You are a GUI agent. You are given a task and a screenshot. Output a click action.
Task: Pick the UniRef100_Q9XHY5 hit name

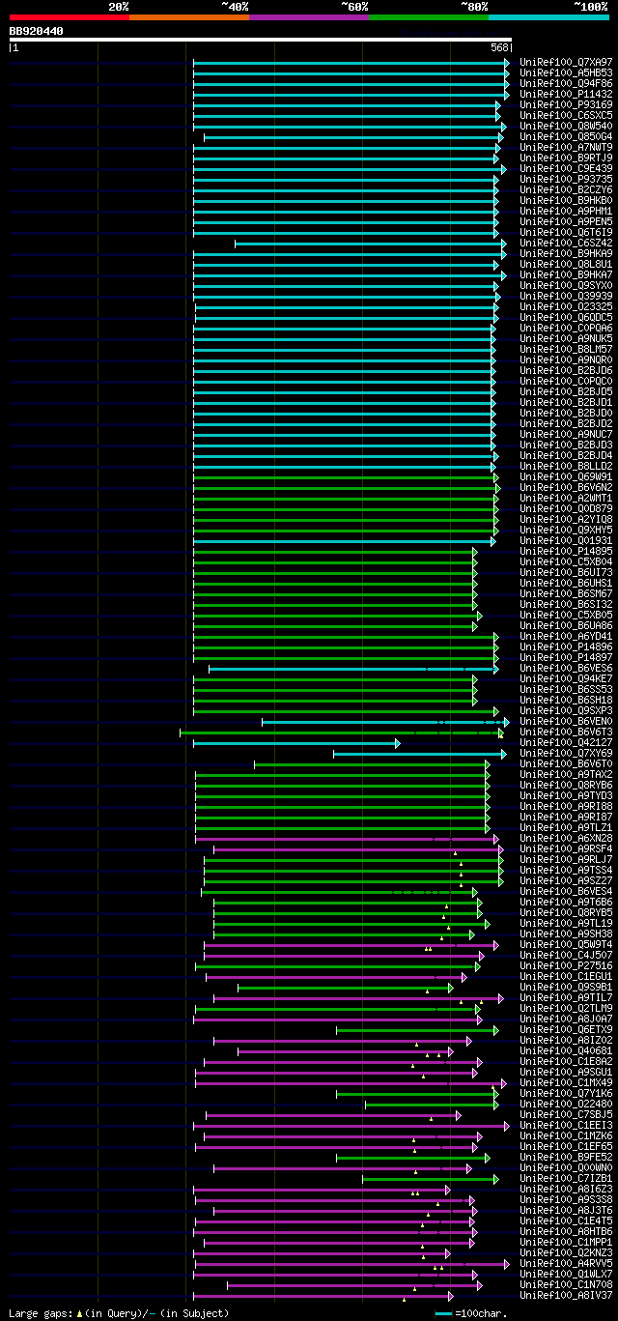(x=566, y=530)
